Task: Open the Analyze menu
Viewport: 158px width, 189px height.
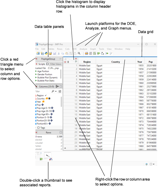Action: click(x=83, y=49)
